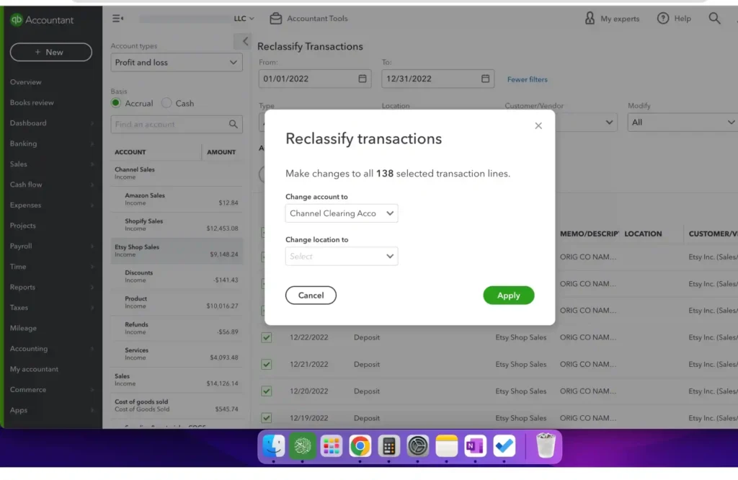This screenshot has width=738, height=480.
Task: Click the Help question mark icon
Action: [x=663, y=18]
